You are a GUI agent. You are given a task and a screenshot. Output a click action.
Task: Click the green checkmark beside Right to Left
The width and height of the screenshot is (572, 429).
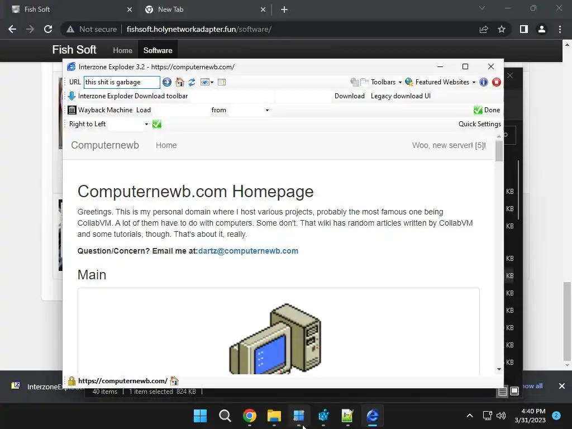point(157,124)
